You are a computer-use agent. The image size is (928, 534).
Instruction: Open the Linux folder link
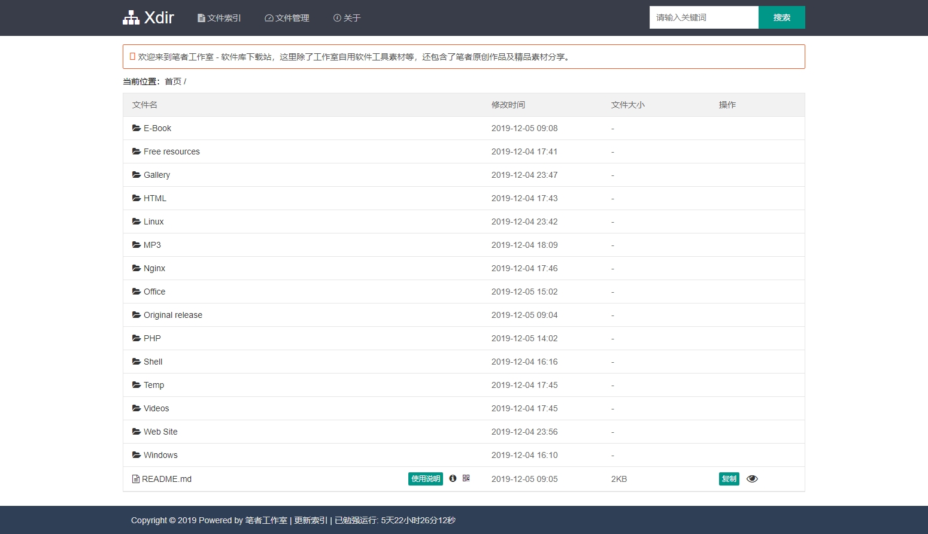pyautogui.click(x=154, y=222)
